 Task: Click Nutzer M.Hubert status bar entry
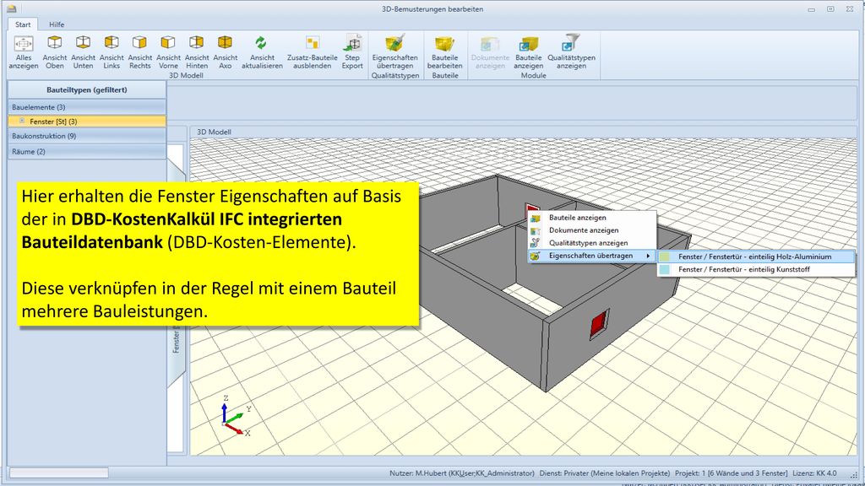(462, 472)
